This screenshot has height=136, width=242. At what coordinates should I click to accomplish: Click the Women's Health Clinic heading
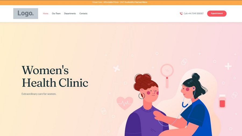(55, 76)
